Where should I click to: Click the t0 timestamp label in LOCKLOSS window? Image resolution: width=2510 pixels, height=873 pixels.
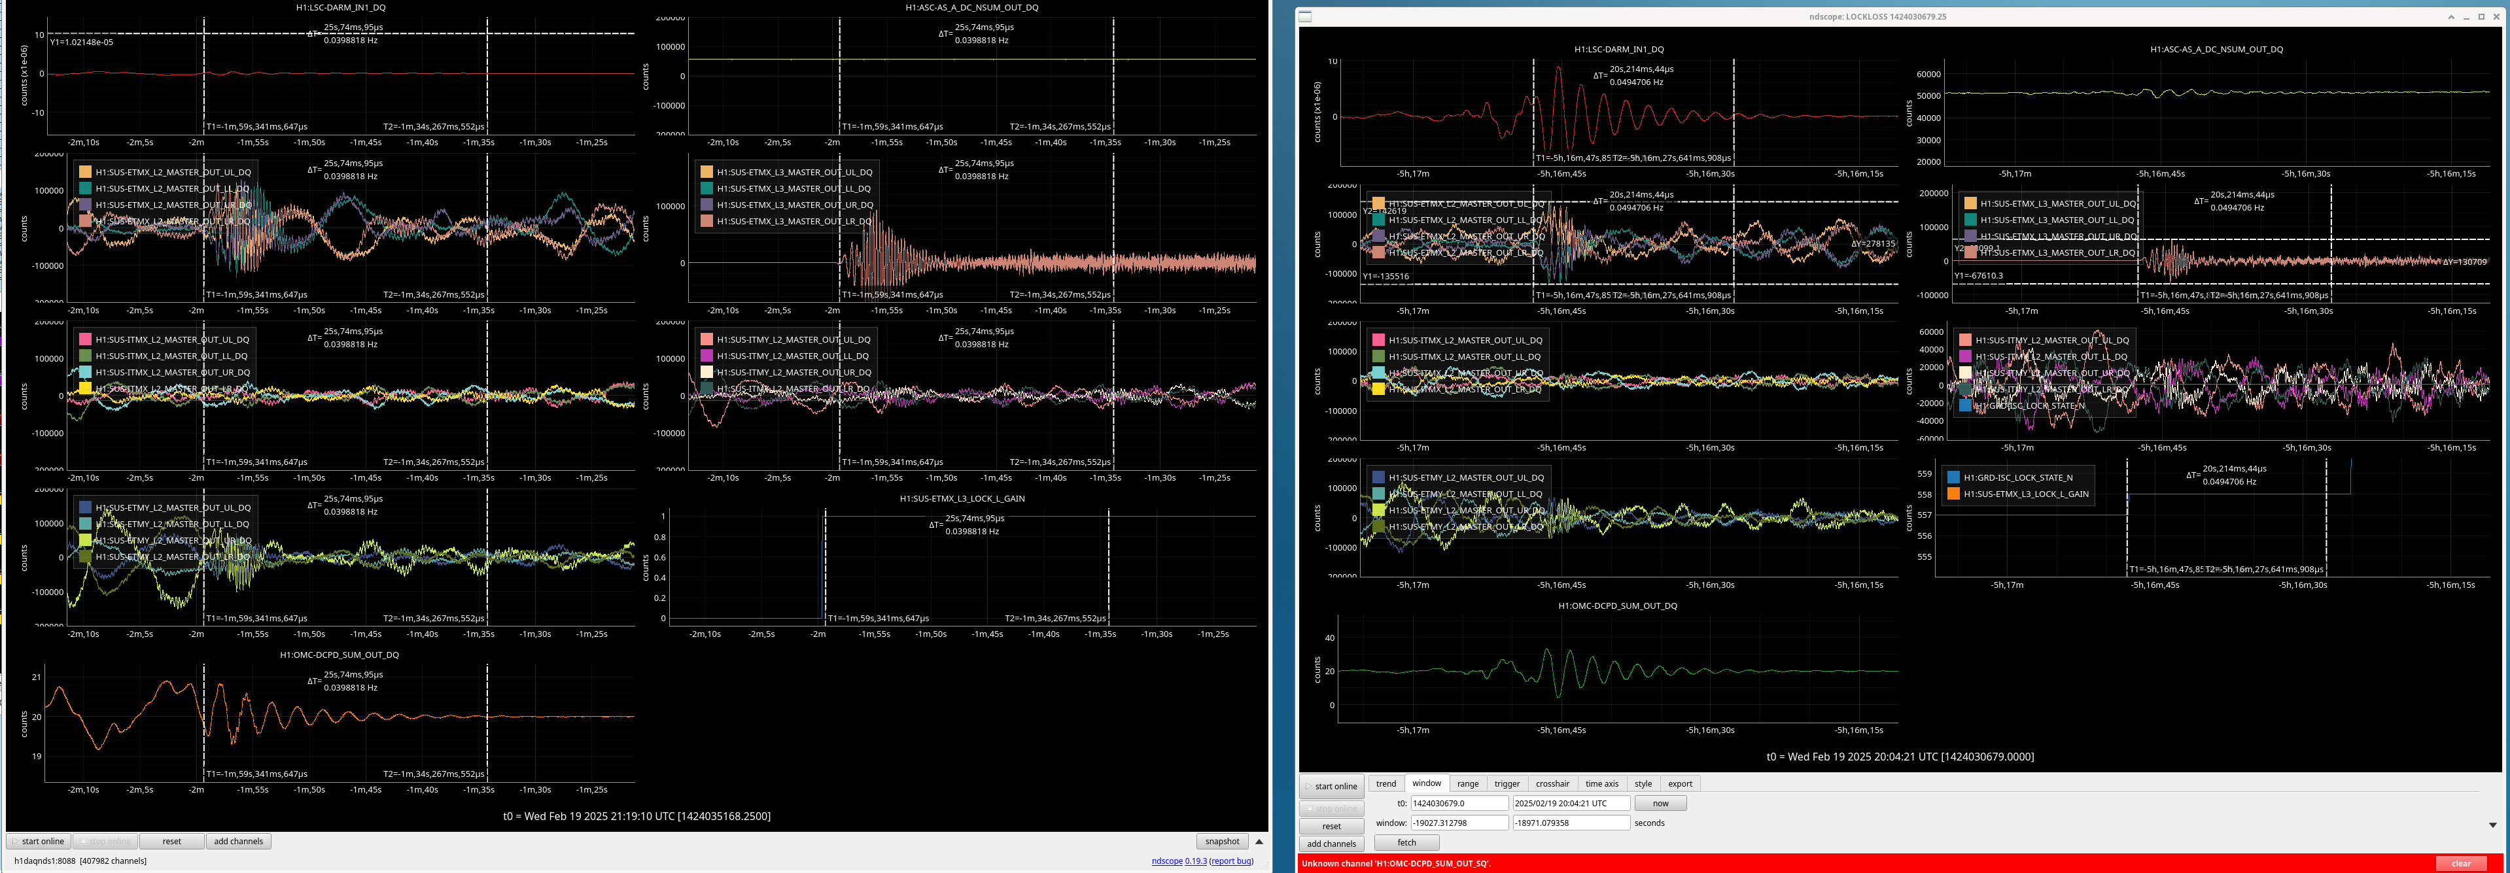click(1900, 757)
